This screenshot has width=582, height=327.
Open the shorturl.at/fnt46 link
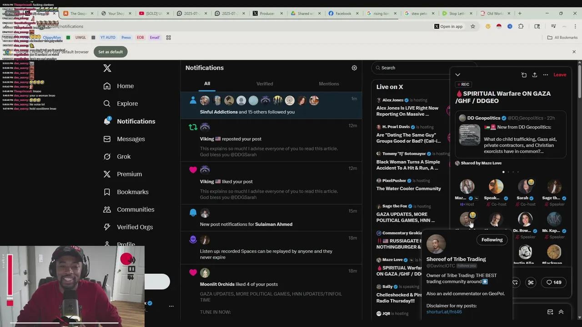(x=444, y=312)
